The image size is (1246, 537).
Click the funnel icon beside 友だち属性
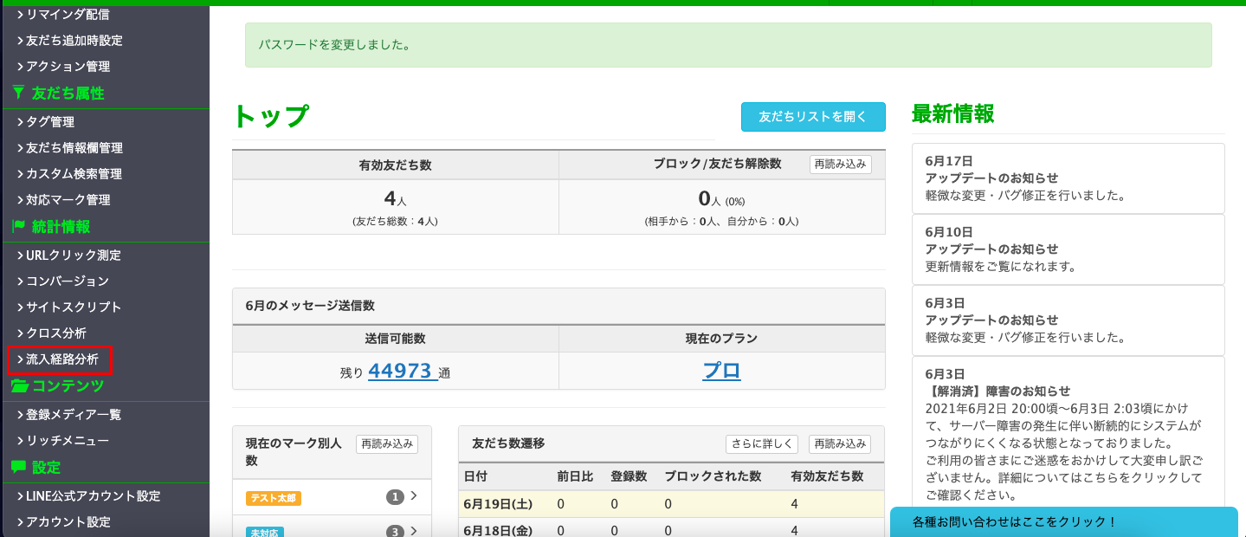[x=18, y=93]
